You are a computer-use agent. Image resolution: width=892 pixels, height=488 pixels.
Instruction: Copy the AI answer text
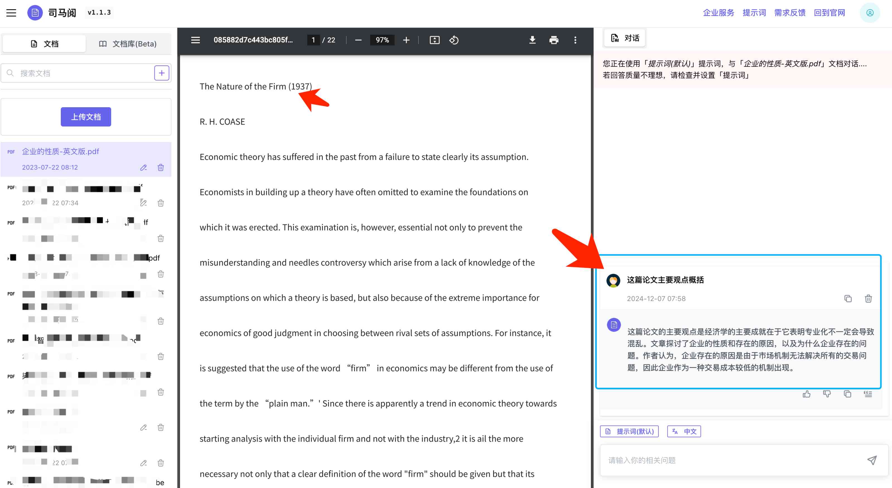[847, 394]
